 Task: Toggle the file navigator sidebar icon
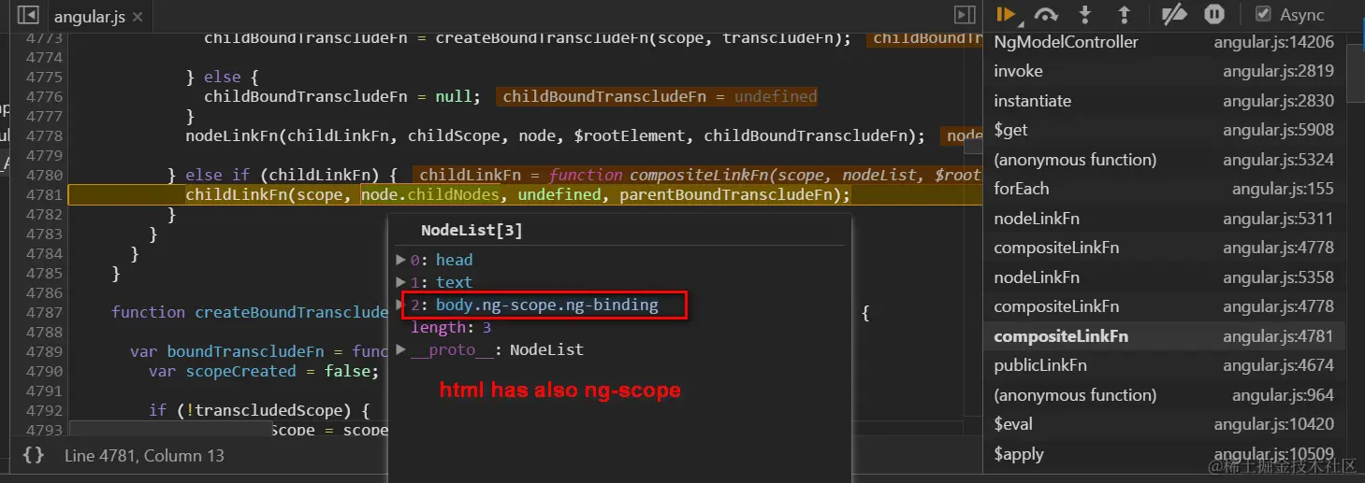(x=28, y=15)
